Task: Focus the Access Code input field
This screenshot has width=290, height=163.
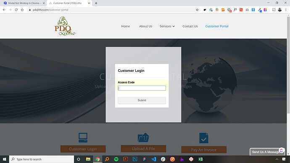Action: pyautogui.click(x=142, y=88)
